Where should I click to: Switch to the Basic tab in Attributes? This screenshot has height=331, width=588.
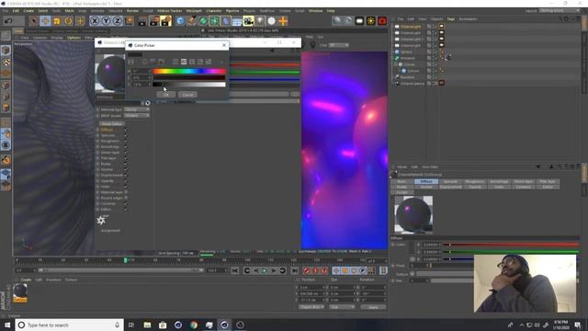pyautogui.click(x=402, y=182)
